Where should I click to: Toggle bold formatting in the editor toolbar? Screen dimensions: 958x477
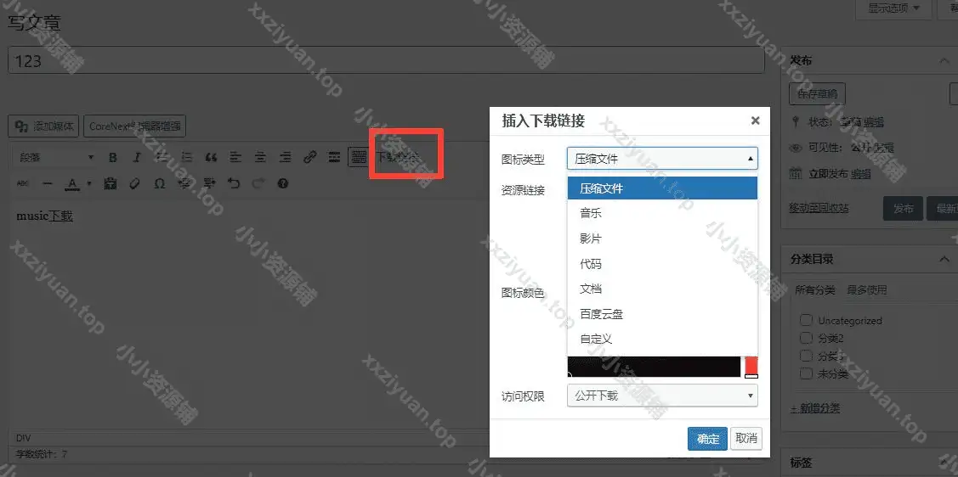tap(112, 158)
